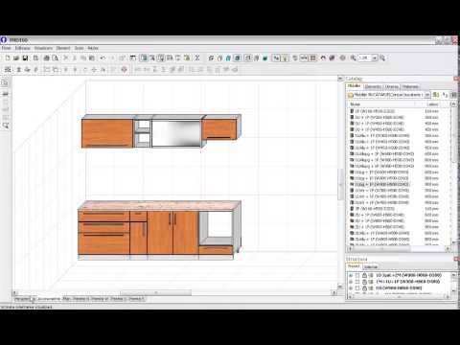This screenshot has height=345, width=460.
Task: Click the Nume column header in catalog
Action: (356, 104)
